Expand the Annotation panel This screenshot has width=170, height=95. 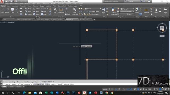[62, 17]
